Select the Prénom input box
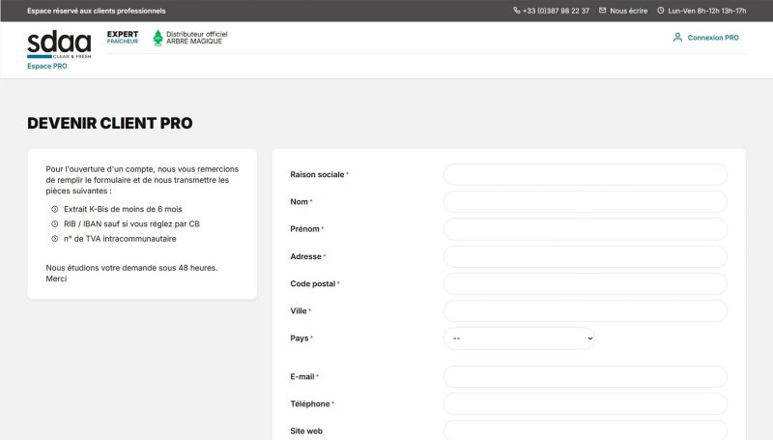 pyautogui.click(x=585, y=229)
